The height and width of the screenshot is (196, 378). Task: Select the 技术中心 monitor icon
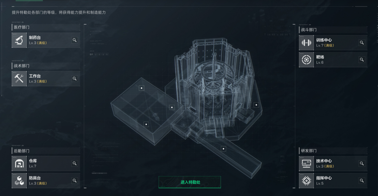pyautogui.click(x=306, y=164)
